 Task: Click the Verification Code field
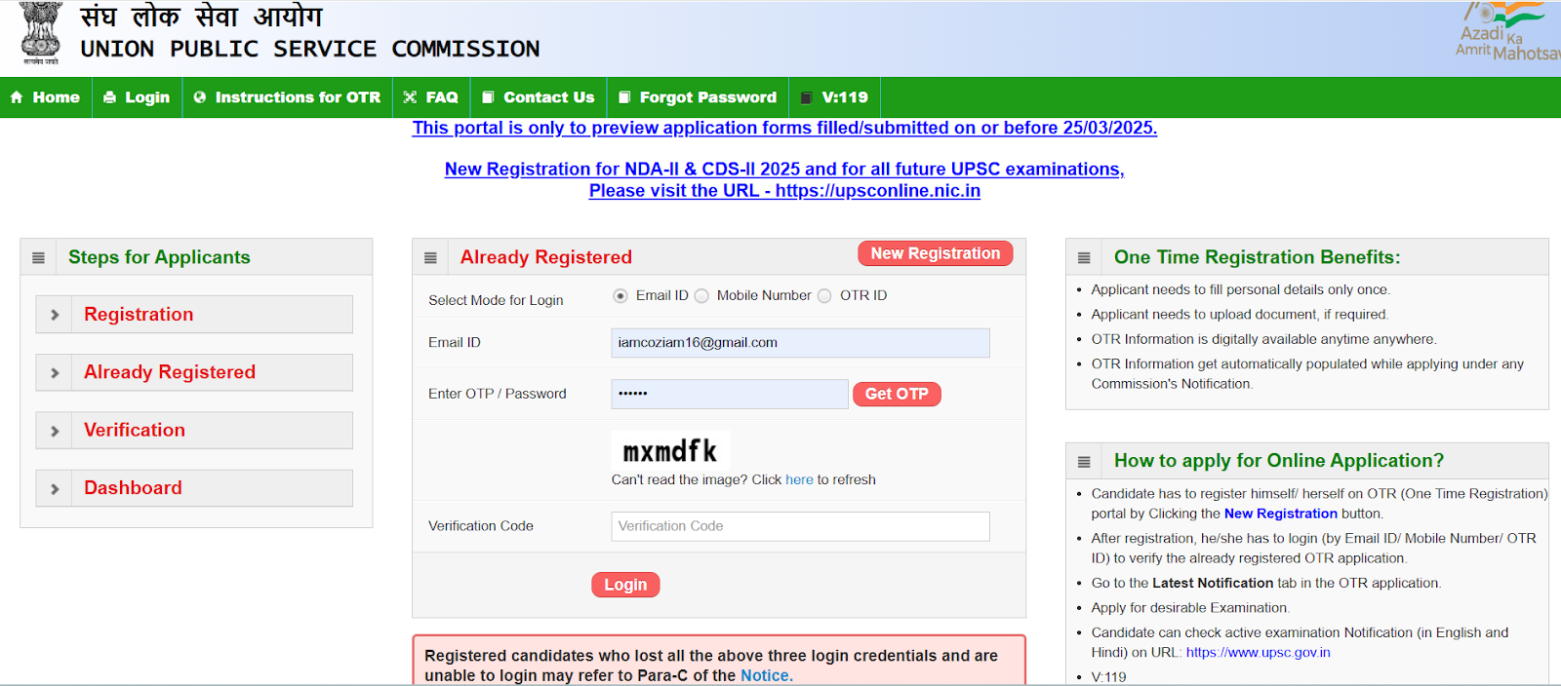[801, 526]
